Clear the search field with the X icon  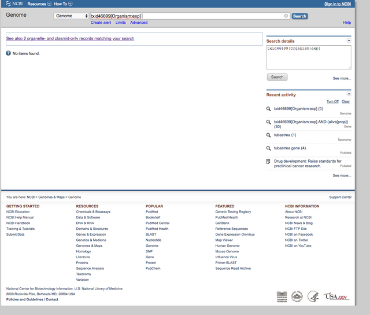click(x=286, y=16)
